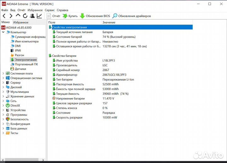Select Имя компьютера in the tree
This screenshot has width=227, height=163.
click(x=26, y=41)
